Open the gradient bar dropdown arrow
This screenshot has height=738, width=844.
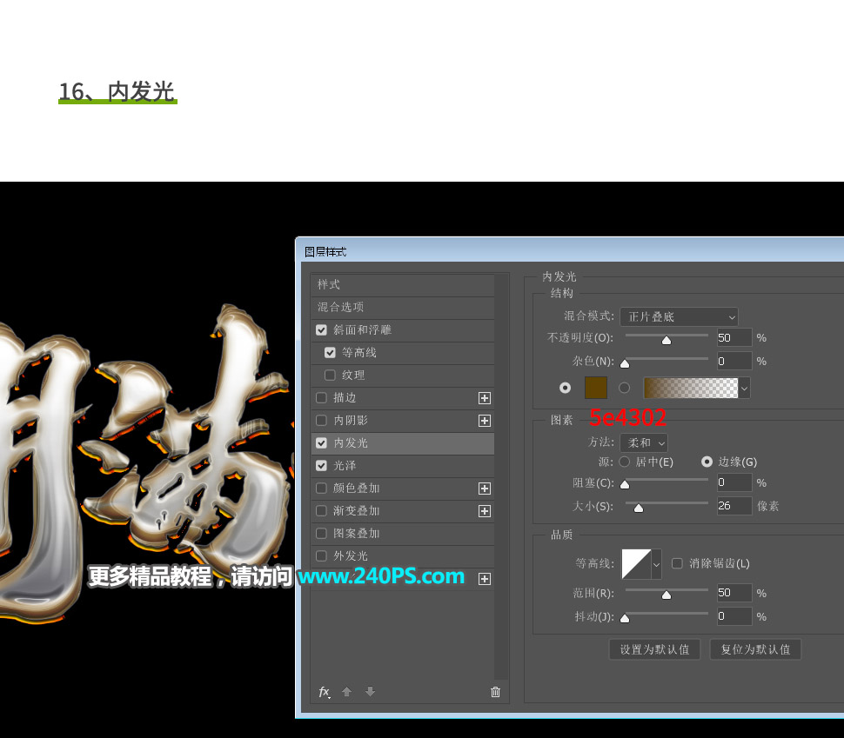[x=745, y=388]
